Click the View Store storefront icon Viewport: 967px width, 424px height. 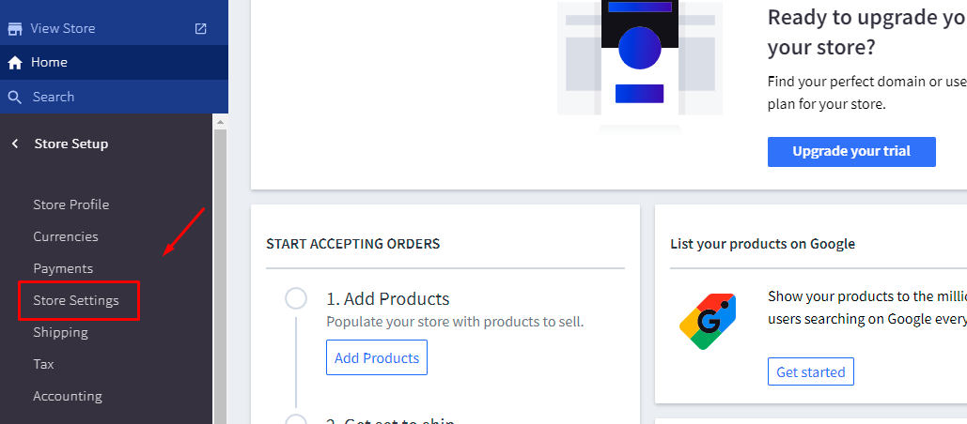click(x=15, y=28)
